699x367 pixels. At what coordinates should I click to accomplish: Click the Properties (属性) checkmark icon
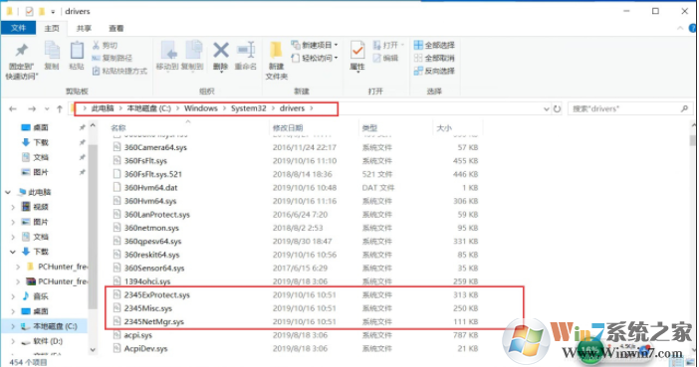tap(357, 51)
